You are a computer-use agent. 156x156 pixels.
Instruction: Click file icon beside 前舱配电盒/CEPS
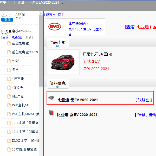tap(9, 52)
